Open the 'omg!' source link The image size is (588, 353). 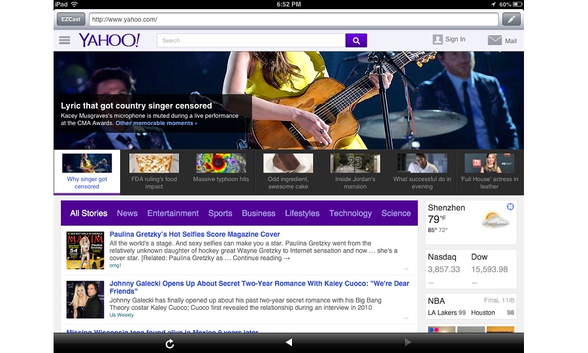115,265
